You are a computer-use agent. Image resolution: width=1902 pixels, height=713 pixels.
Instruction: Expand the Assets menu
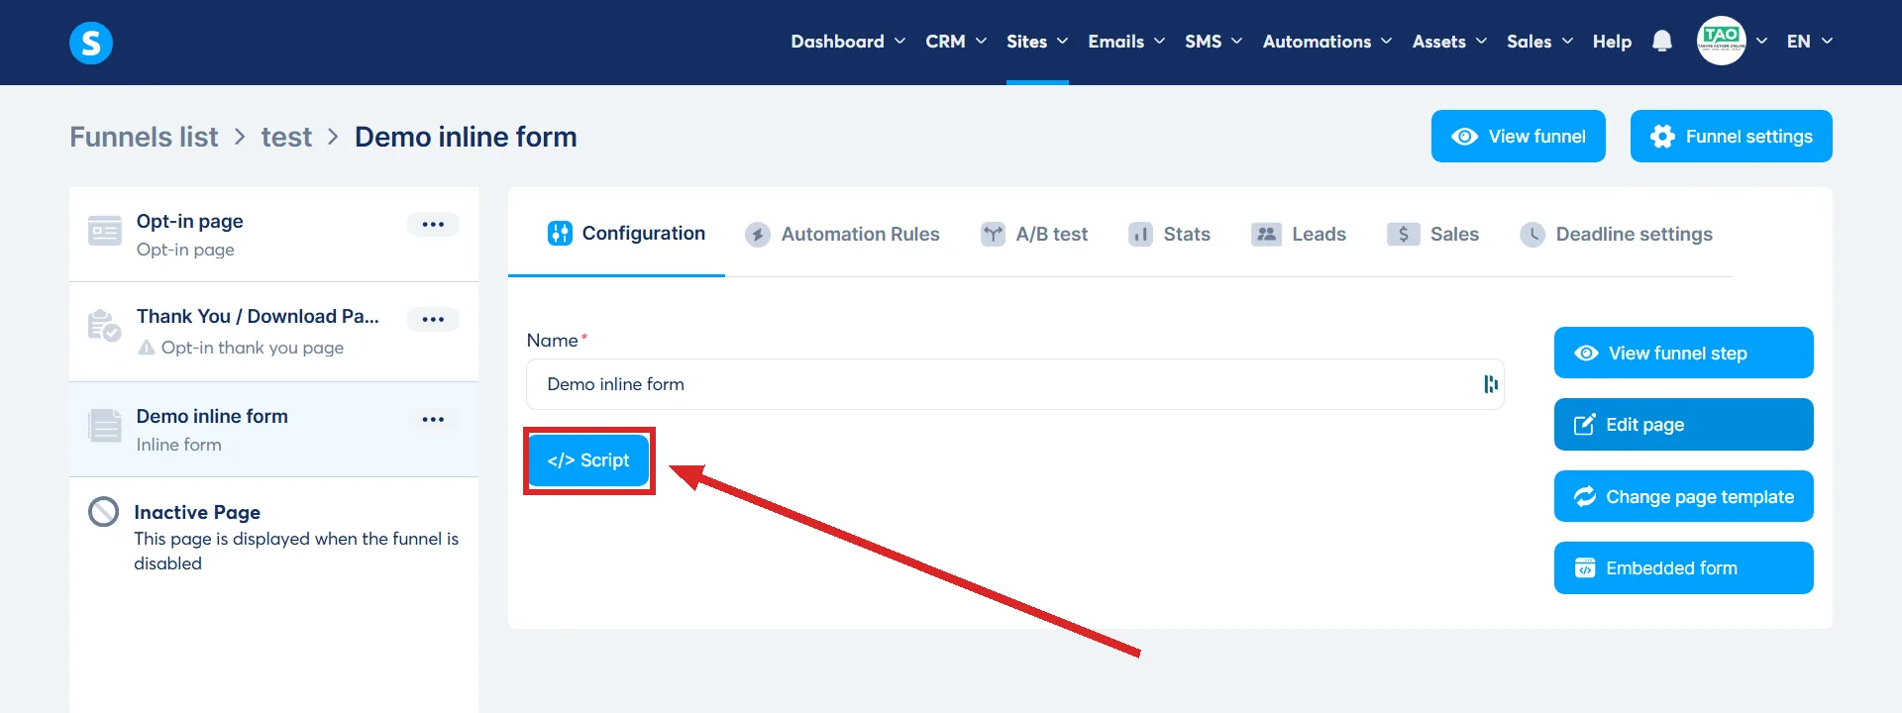[1449, 42]
